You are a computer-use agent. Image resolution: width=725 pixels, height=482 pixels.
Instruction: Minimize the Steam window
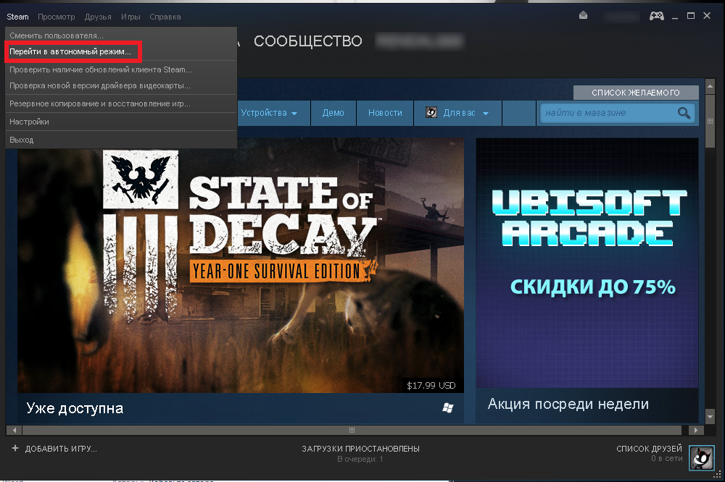point(675,17)
